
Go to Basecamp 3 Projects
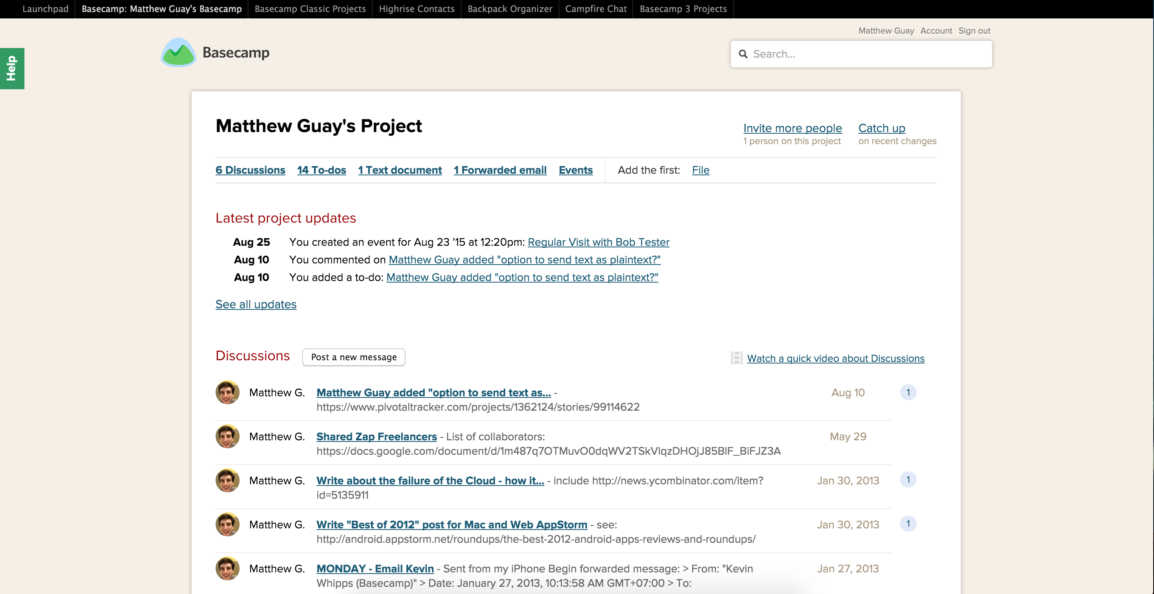click(683, 9)
